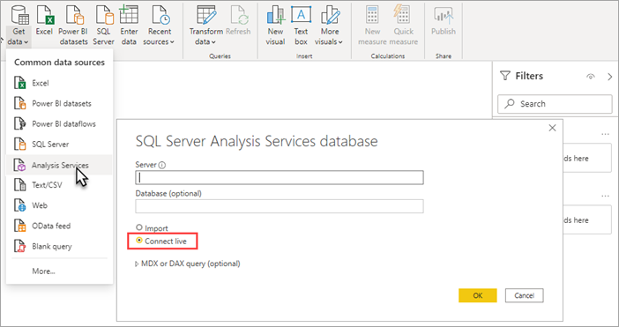The height and width of the screenshot is (327, 619).
Task: Insert a Text box
Action: [301, 26]
